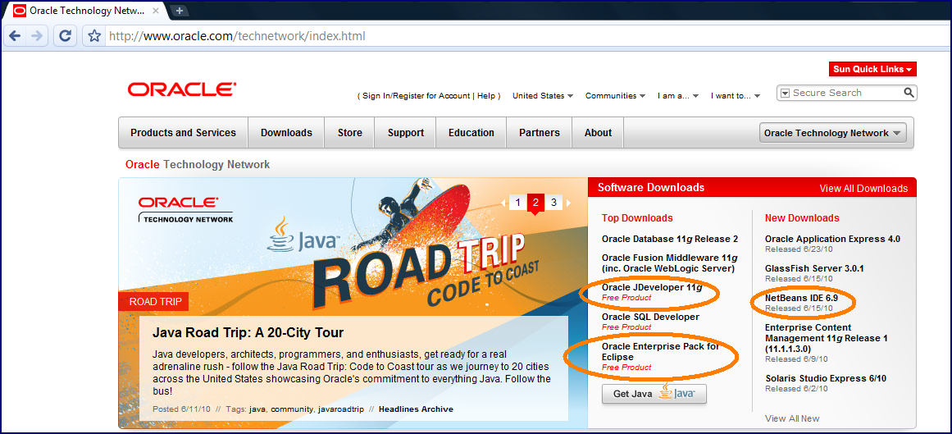Click the red Oracle logo in header
Screen dimensions: 952x434
click(x=181, y=90)
